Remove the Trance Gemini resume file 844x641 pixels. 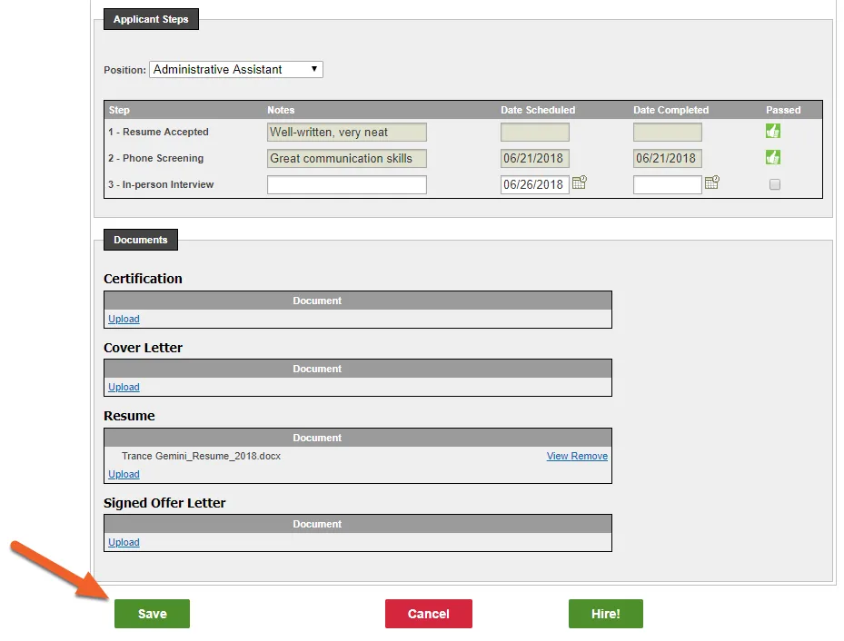point(589,456)
